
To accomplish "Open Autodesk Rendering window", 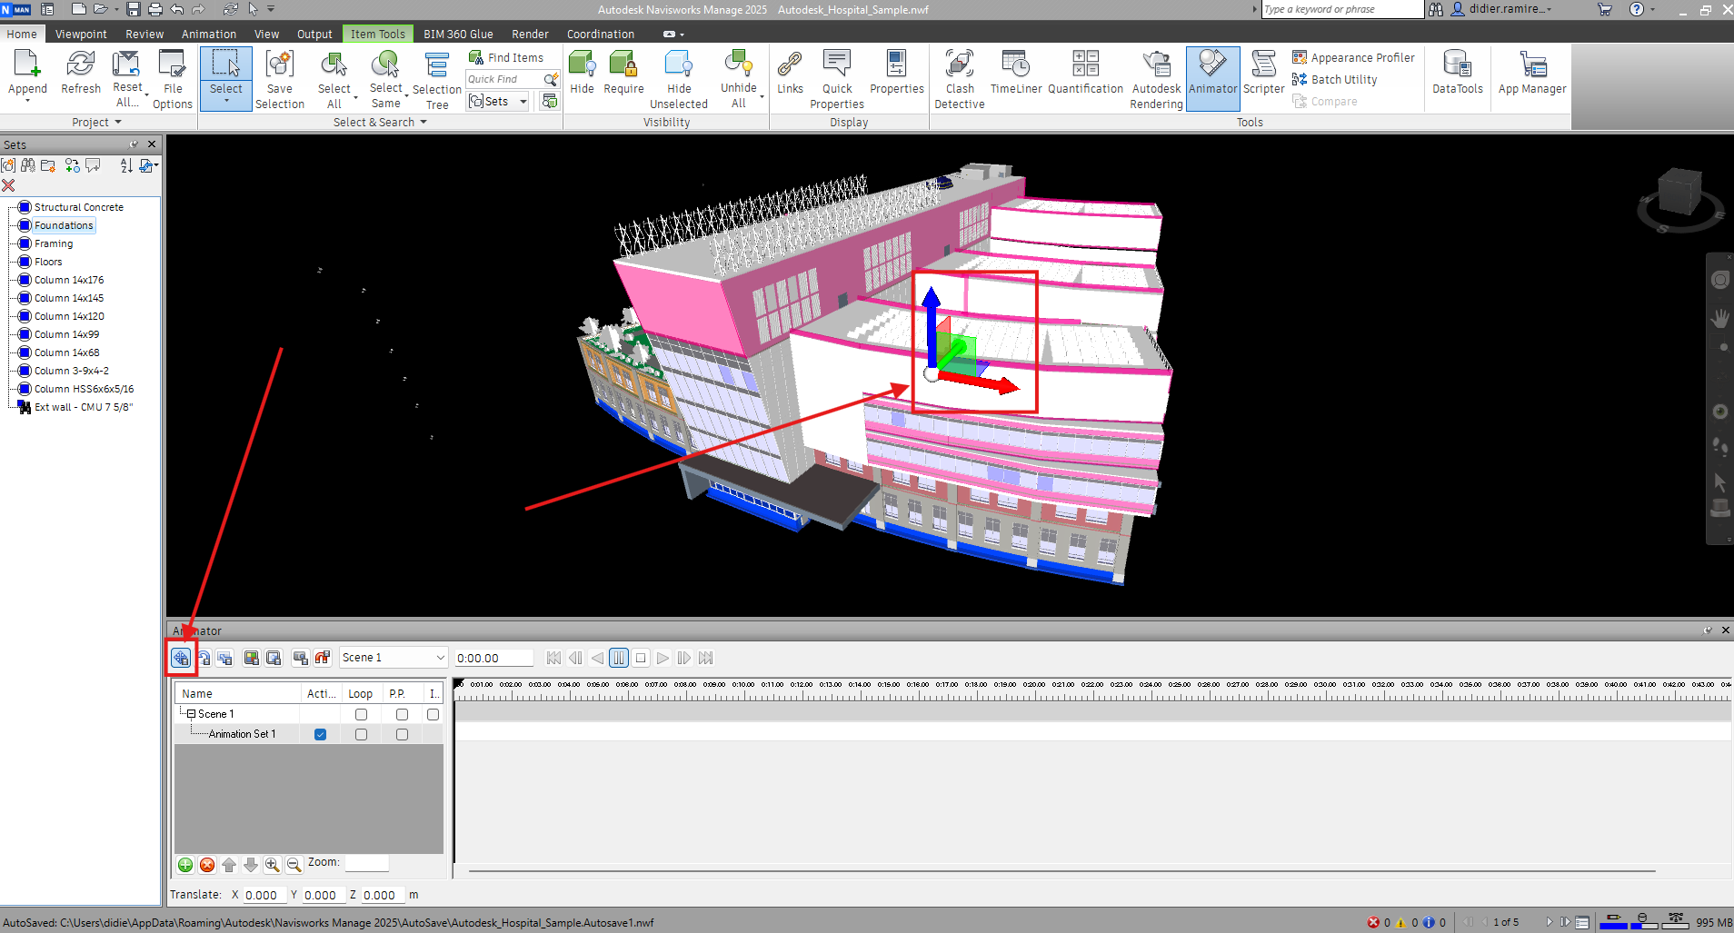I will (1156, 79).
